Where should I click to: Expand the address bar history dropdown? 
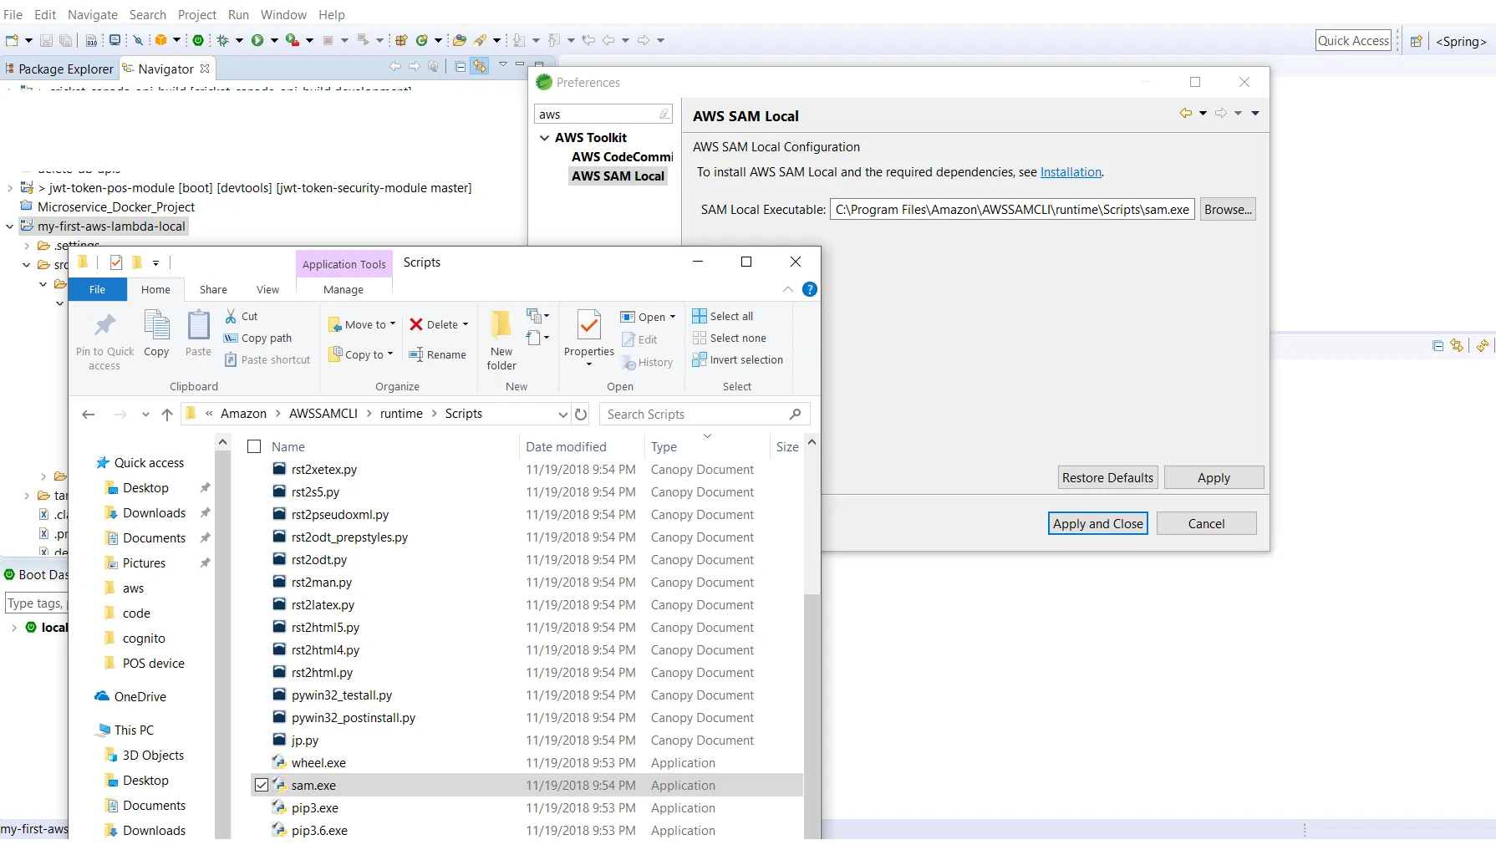562,414
